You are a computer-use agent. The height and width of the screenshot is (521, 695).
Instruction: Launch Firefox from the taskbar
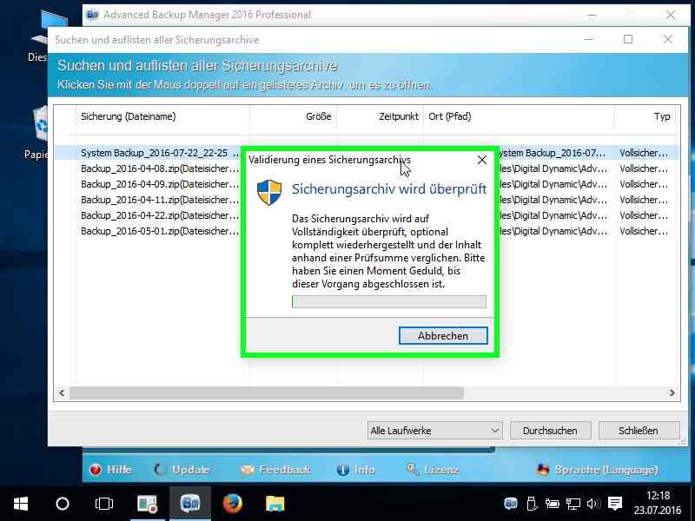232,504
